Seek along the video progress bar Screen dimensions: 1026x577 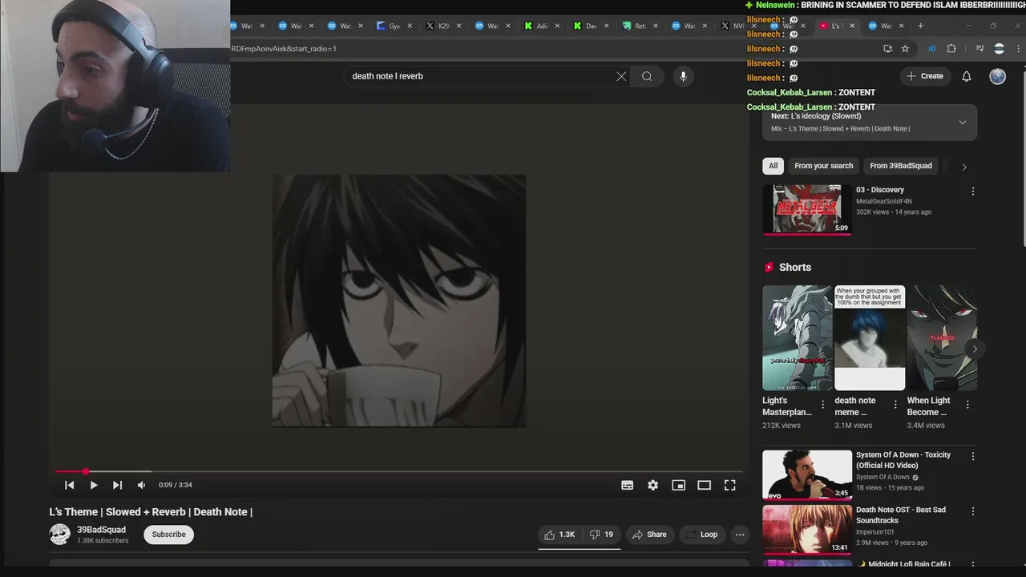[398, 471]
